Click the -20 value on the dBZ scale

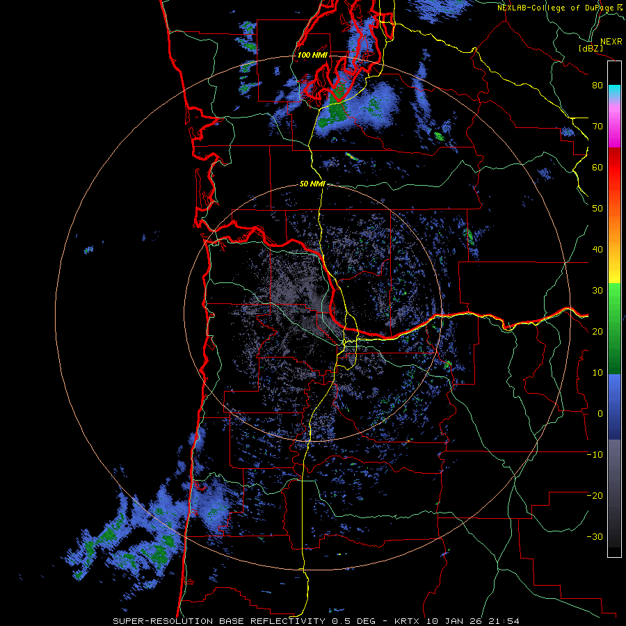595,496
